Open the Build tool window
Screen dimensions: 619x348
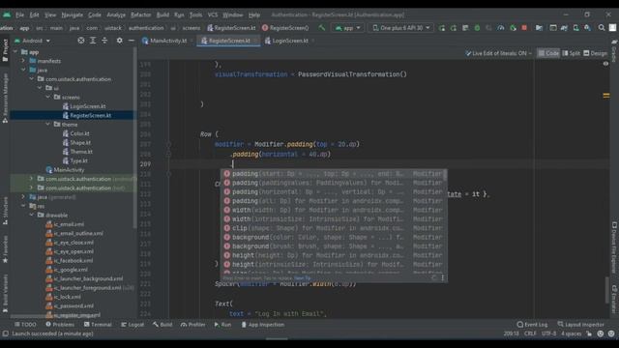(x=162, y=325)
